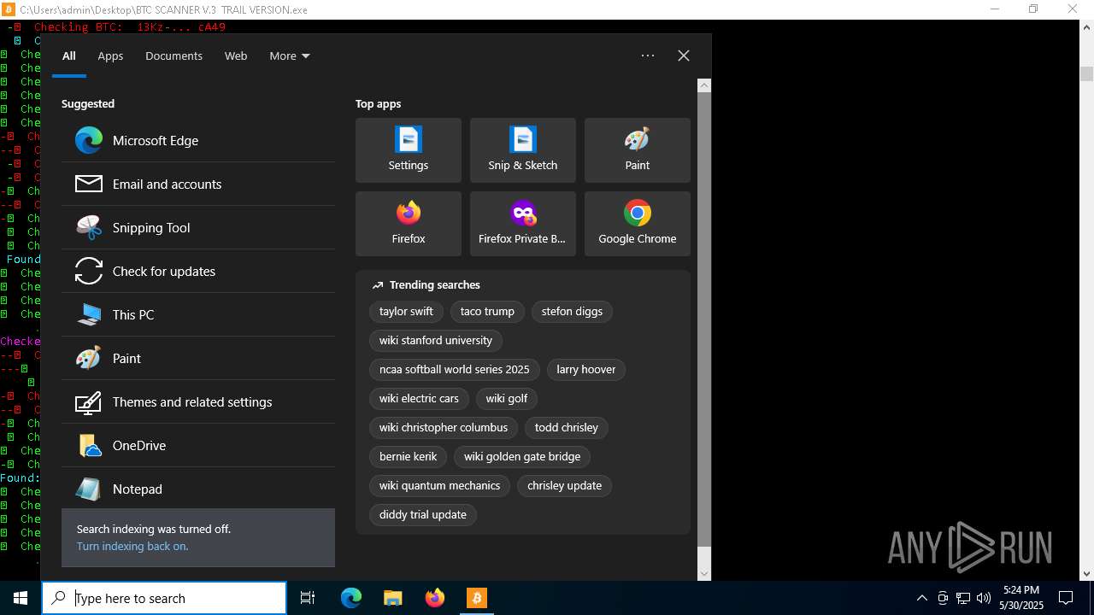Open Themes and related settings
The image size is (1094, 615).
pyautogui.click(x=198, y=402)
